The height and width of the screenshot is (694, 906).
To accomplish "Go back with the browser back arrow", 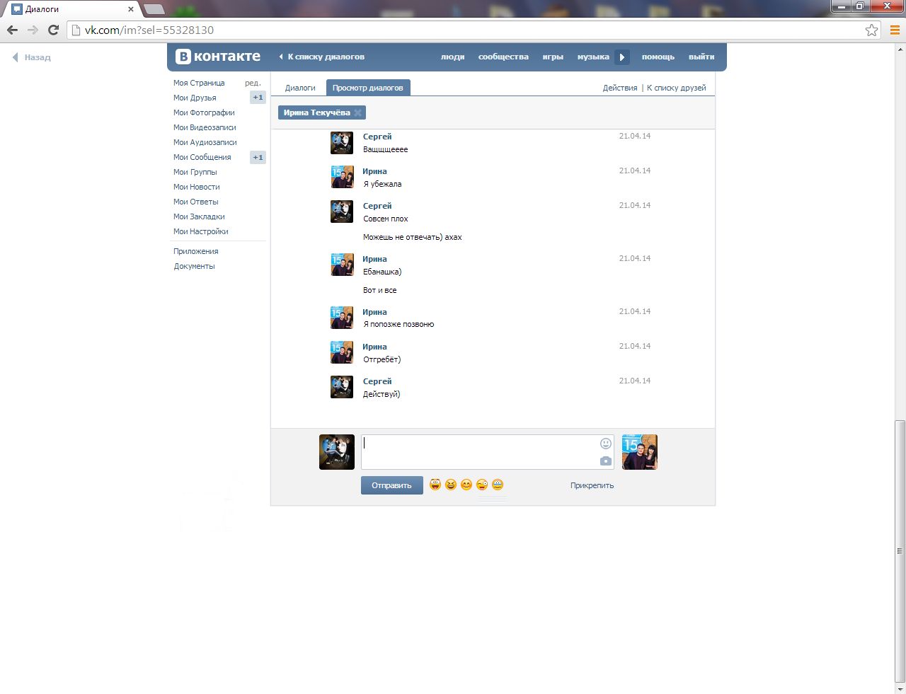I will tap(12, 30).
